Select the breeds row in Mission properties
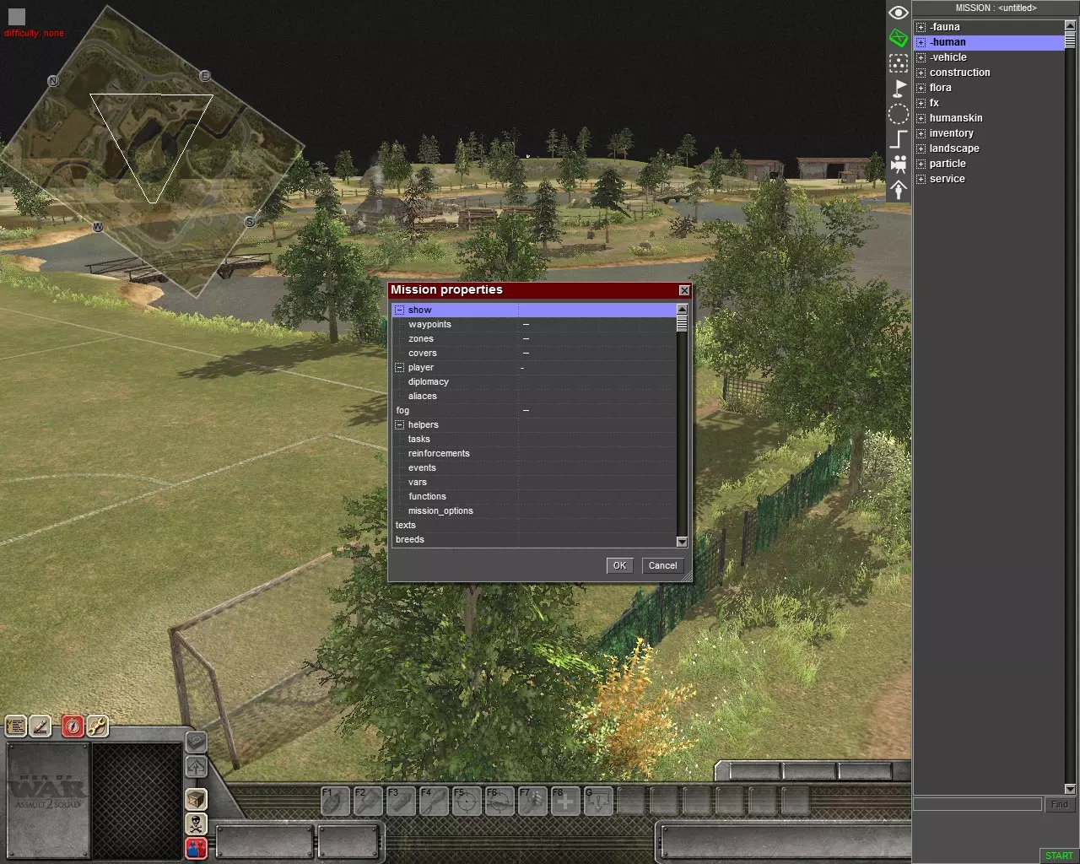This screenshot has width=1080, height=864. [535, 540]
